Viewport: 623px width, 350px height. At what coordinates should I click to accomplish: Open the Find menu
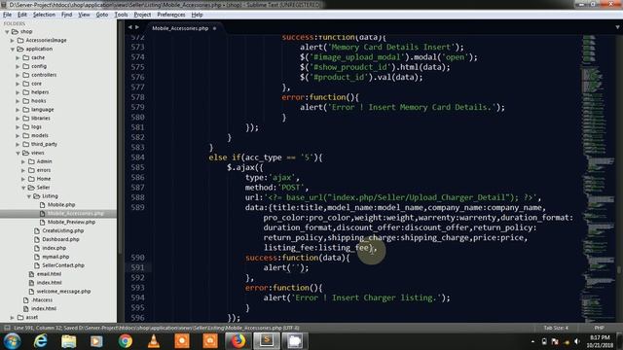pyautogui.click(x=66, y=15)
